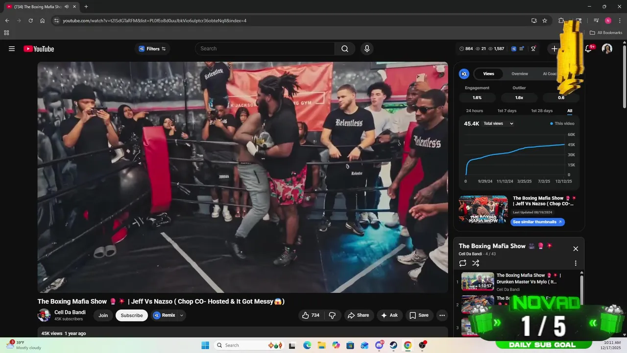Play the Drunken Master Vs Mylo playlist video
627x353 pixels.
[x=519, y=282]
